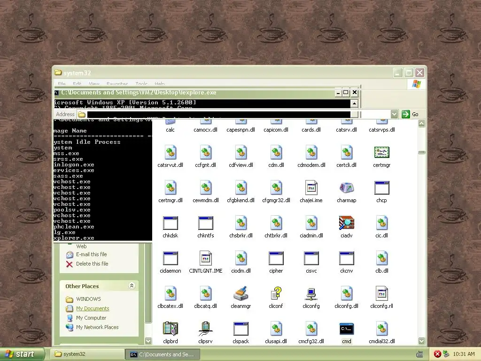This screenshot has height=361, width=481.
Task: Select the clspack program icon
Action: tap(241, 329)
